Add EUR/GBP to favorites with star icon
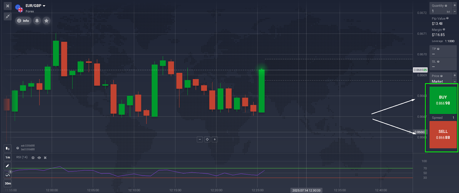This screenshot has height=193, width=459. 46,21
